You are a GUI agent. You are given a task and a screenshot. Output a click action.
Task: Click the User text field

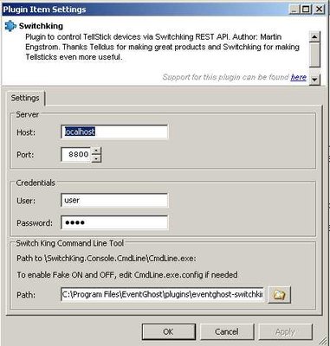[x=114, y=201]
